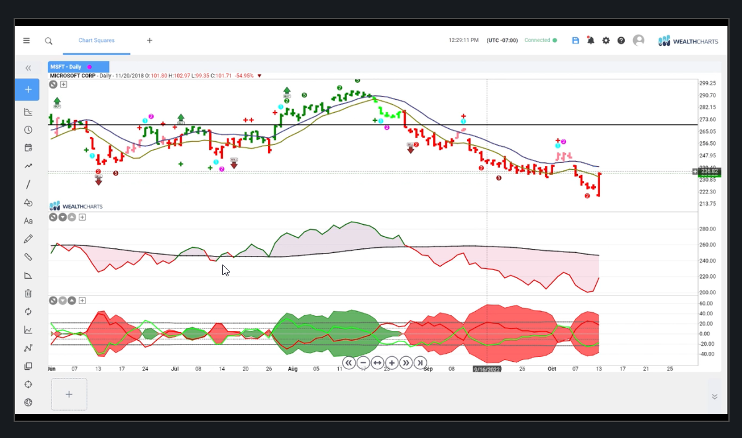The image size is (742, 438).
Task: Hide the price pane with its disable icon
Action: [x=53, y=84]
